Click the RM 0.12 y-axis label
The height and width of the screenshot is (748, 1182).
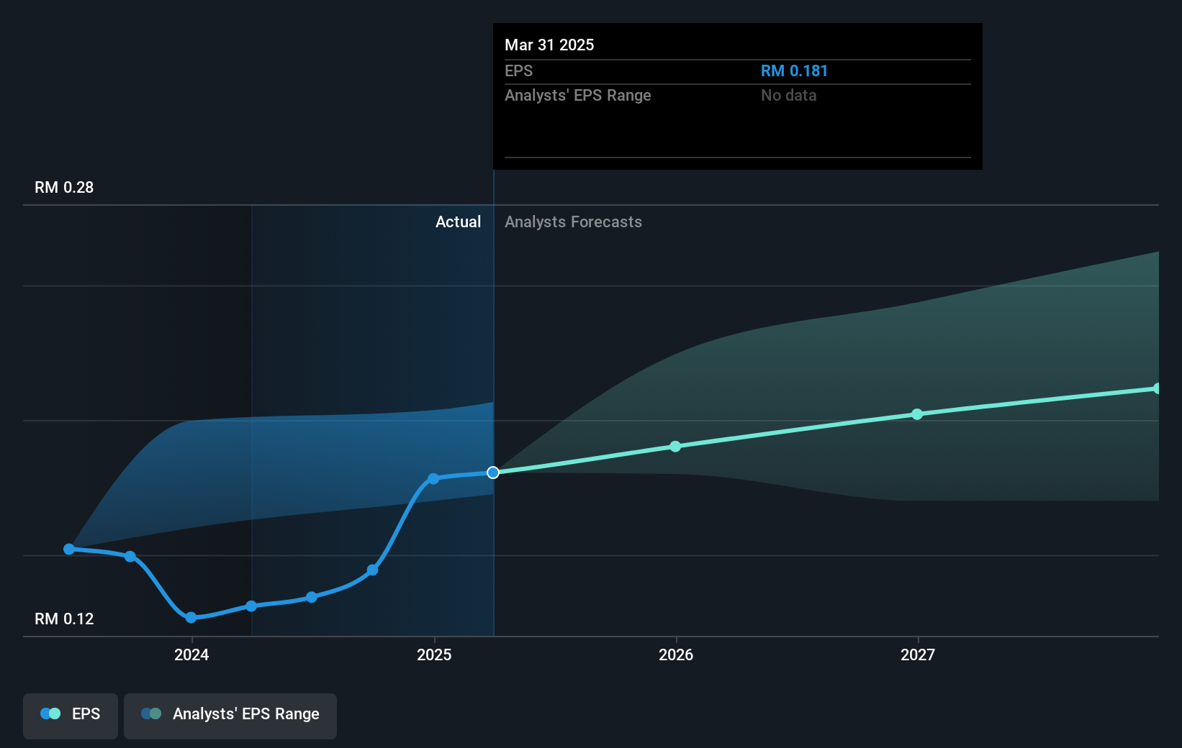pos(64,619)
